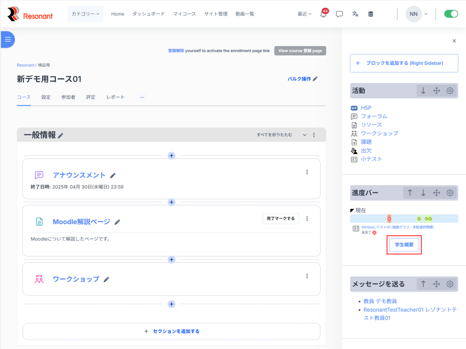Click the gear icon in 活動 block
The image size is (466, 349).
[x=450, y=91]
